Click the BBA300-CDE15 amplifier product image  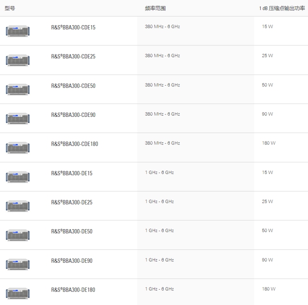pyautogui.click(x=18, y=31)
